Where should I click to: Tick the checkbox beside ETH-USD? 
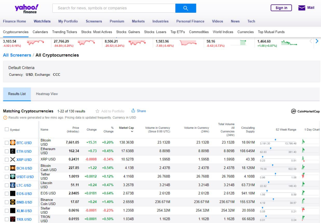[x=6, y=151]
